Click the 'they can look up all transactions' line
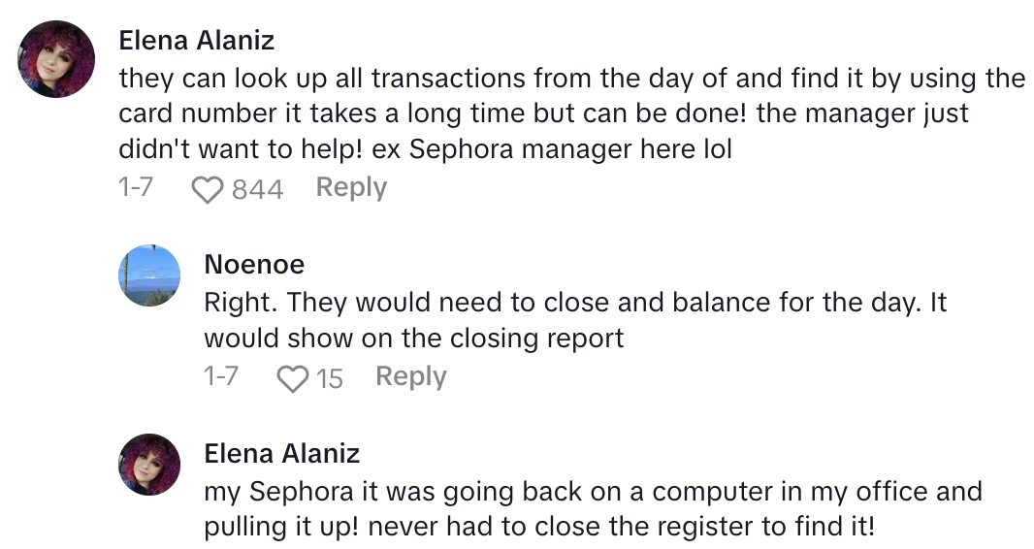Image resolution: width=1034 pixels, height=549 pixels. (571, 78)
